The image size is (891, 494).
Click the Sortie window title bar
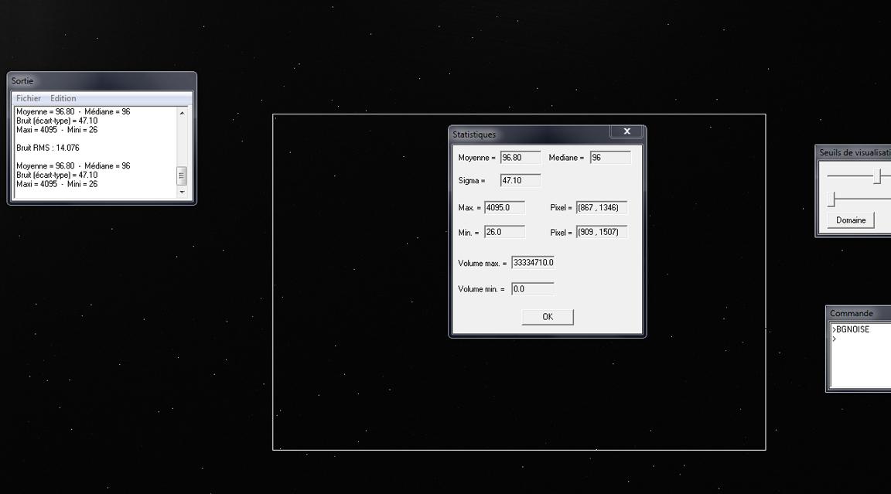(102, 80)
